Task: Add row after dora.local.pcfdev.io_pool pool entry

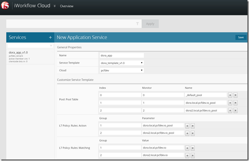Action: pyautogui.click(x=230, y=103)
